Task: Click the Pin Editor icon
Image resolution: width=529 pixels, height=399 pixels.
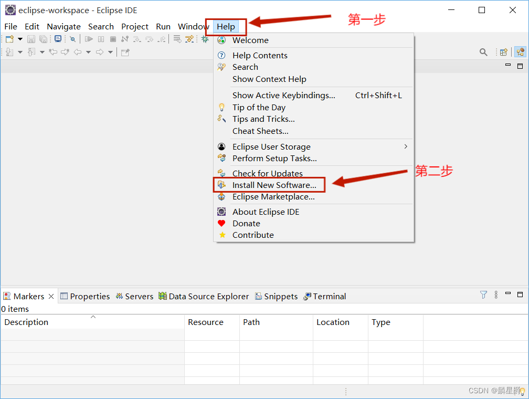Action: [125, 52]
